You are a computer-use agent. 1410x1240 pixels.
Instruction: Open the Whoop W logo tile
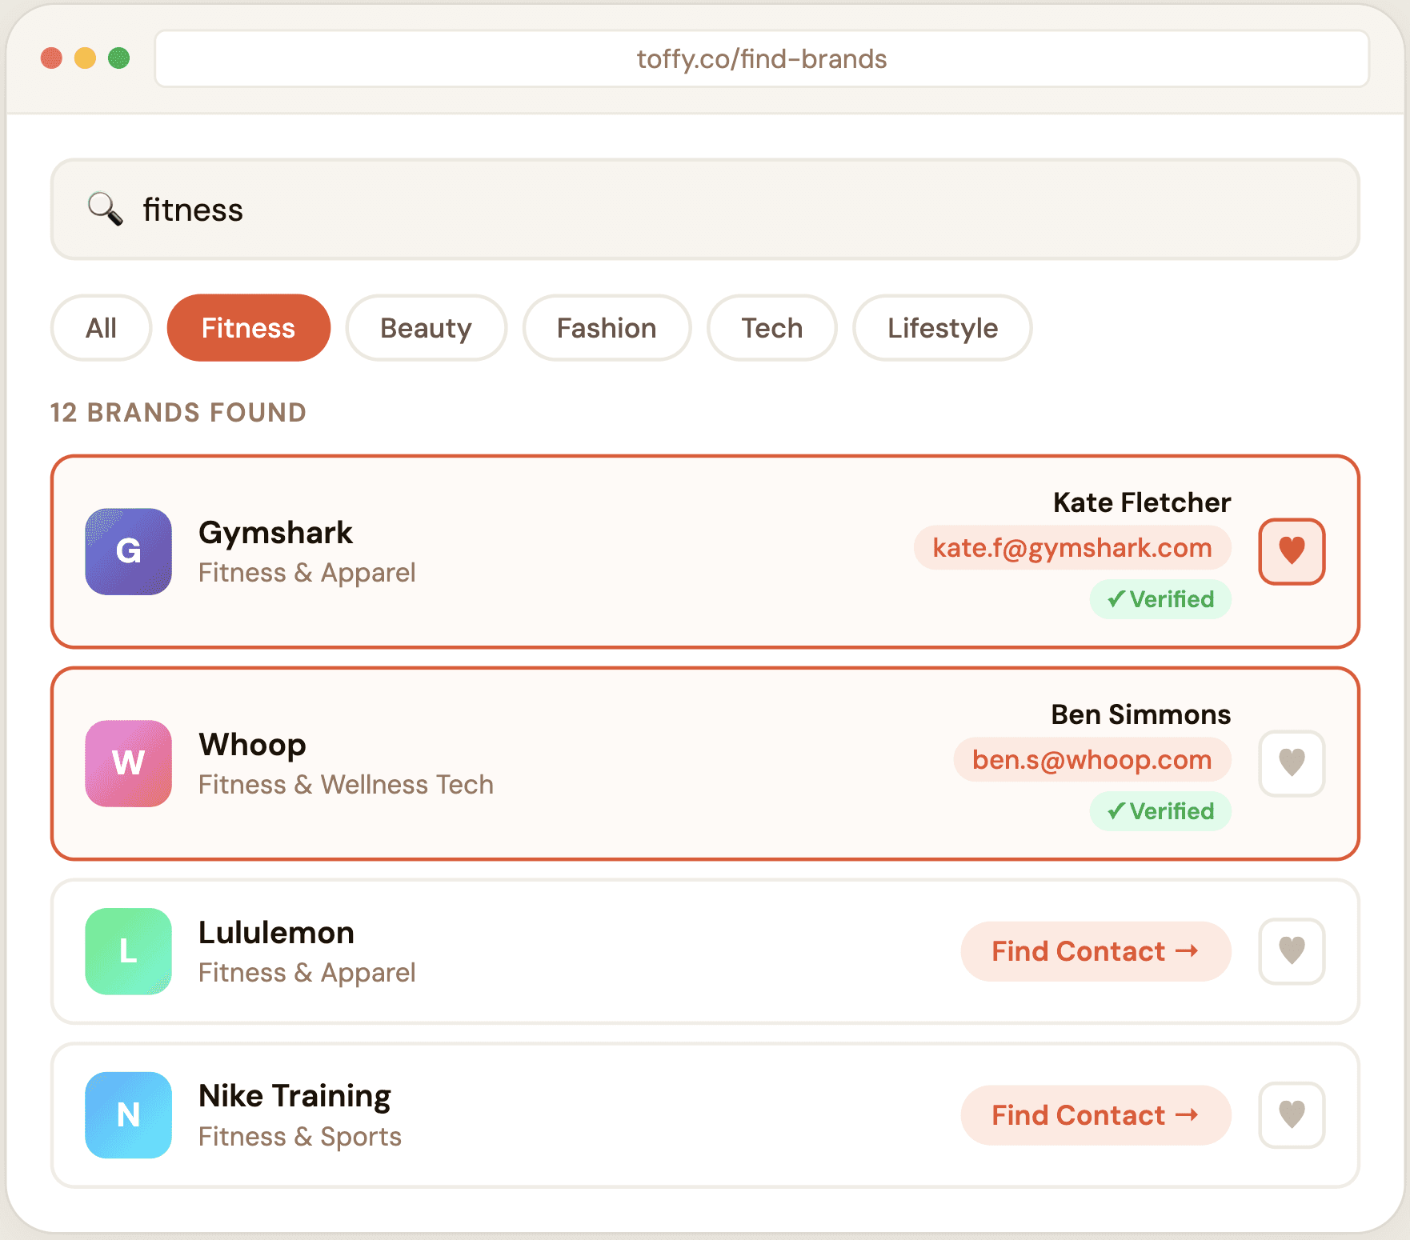click(129, 763)
